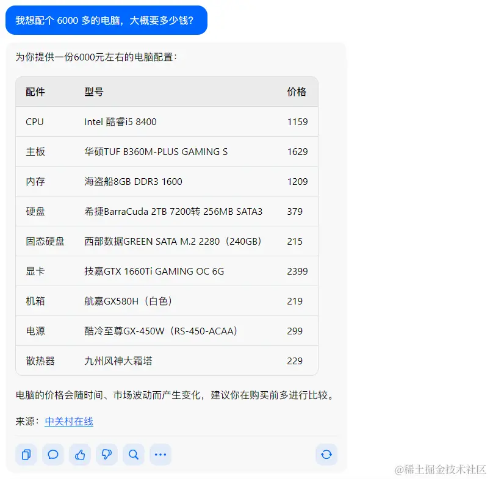The image size is (490, 479).
Task: Select Intel 酷睿i5 8400 cell
Action: click(120, 122)
